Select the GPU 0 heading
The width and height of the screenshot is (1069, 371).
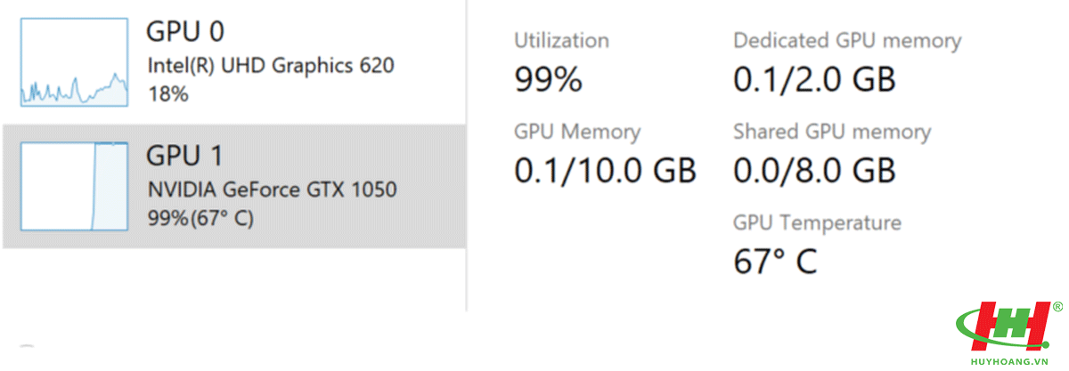tap(184, 31)
